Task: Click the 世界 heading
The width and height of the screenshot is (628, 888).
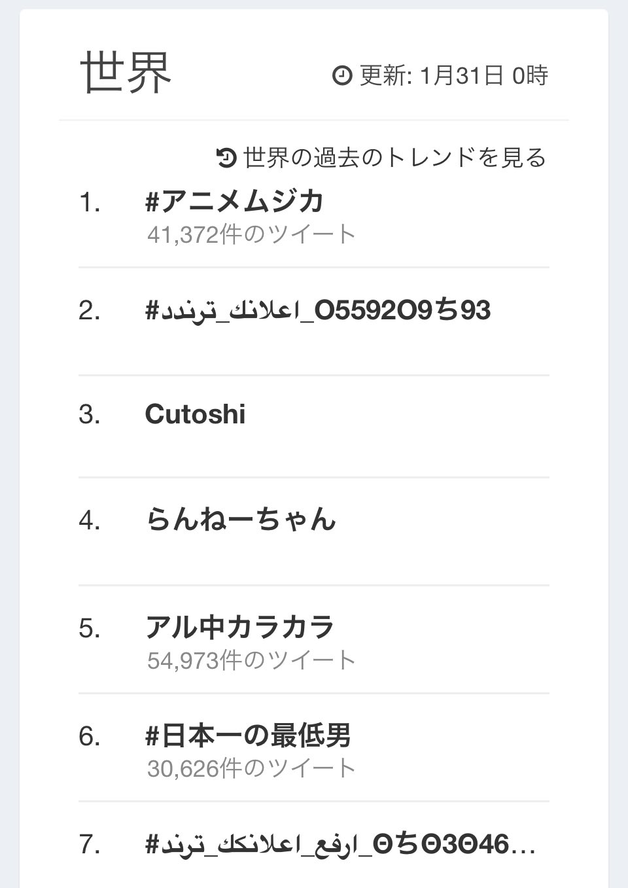Action: (126, 72)
